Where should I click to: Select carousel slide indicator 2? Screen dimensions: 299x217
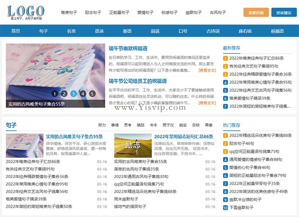click(x=64, y=93)
